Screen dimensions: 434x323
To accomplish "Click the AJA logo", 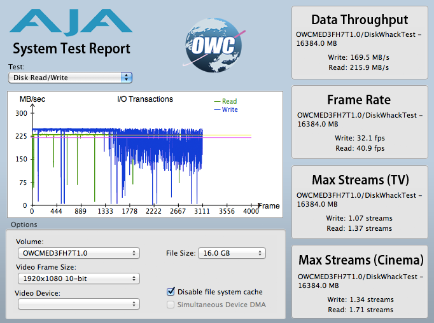I will pos(71,22).
